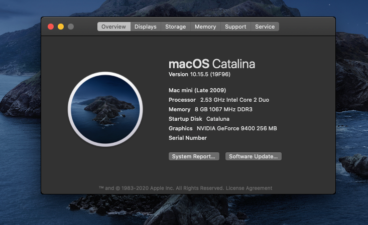Open the Storage tab
368x225 pixels.
coord(176,27)
